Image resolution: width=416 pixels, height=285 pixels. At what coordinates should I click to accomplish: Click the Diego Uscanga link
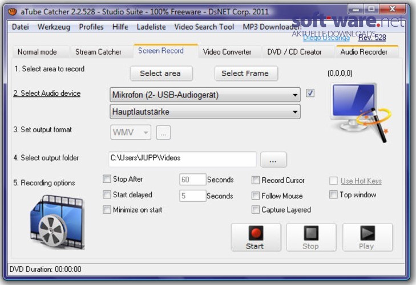click(326, 38)
